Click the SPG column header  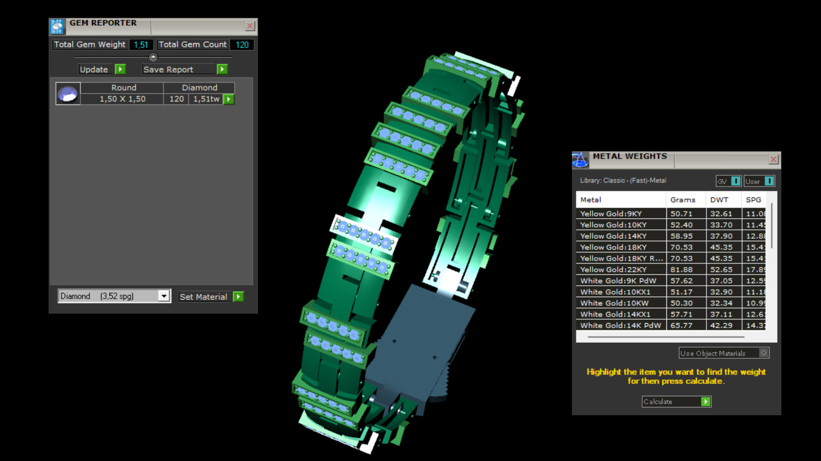pyautogui.click(x=754, y=199)
